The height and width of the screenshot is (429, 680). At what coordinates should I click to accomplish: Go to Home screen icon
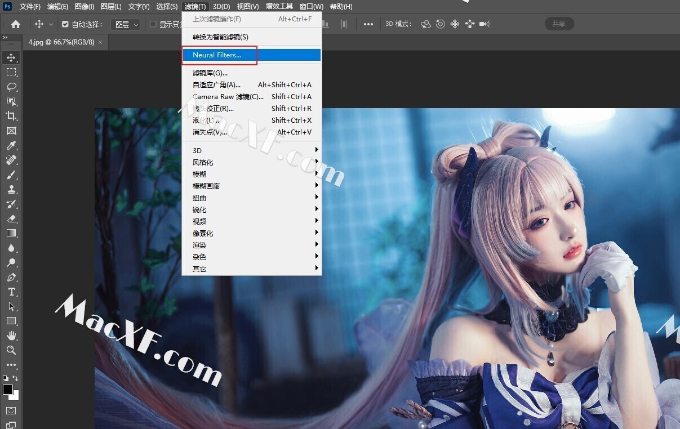click(x=16, y=24)
